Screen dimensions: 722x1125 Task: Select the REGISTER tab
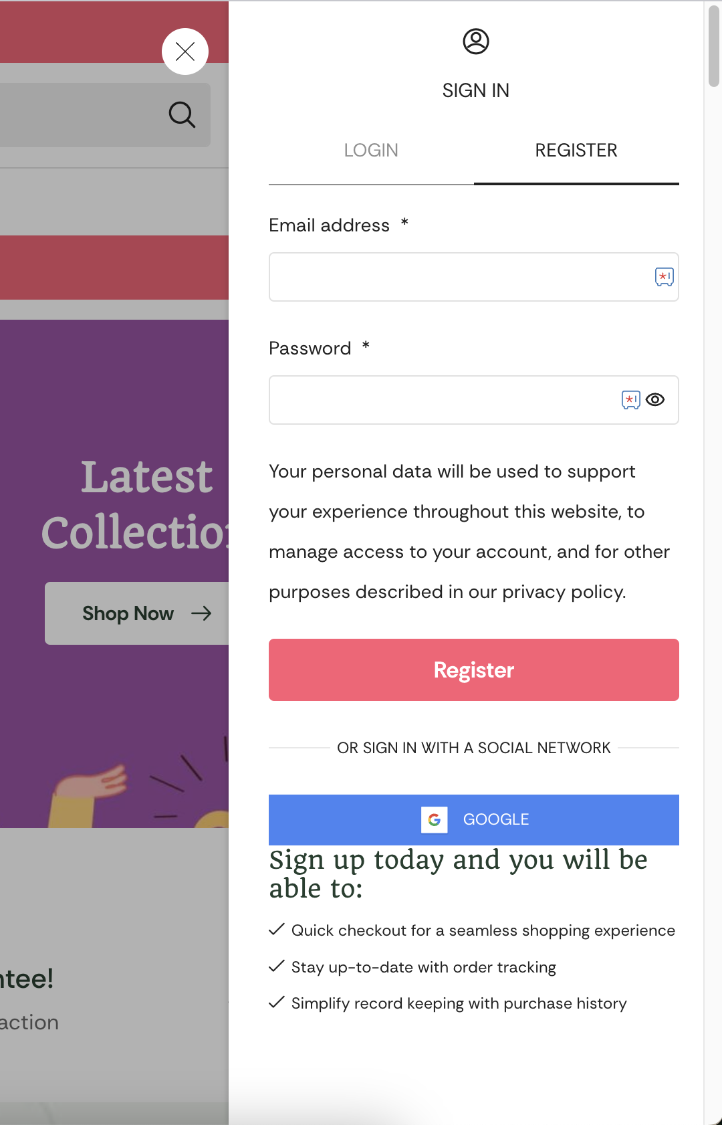[576, 150]
